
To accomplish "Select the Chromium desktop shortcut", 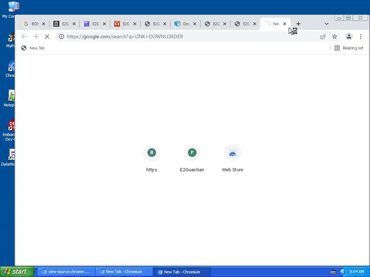I will 10,69.
